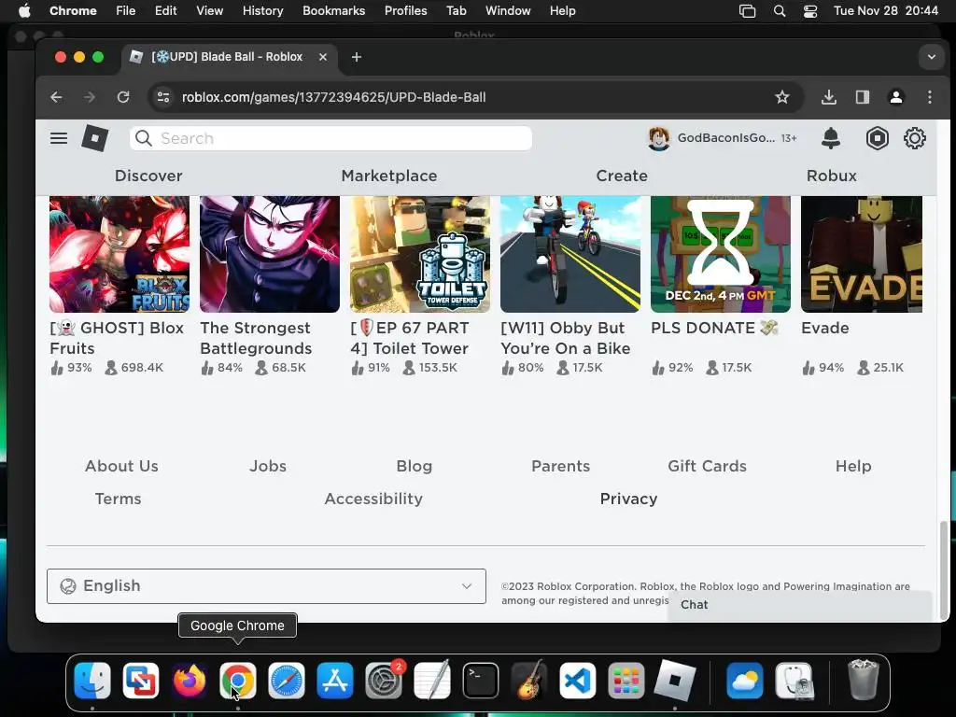Reload the current page
956x717 pixels.
click(x=123, y=97)
